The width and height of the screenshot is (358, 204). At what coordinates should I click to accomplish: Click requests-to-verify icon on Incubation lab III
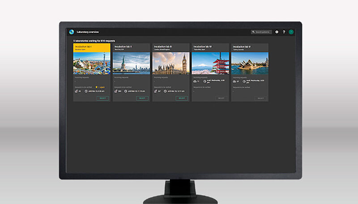click(155, 91)
